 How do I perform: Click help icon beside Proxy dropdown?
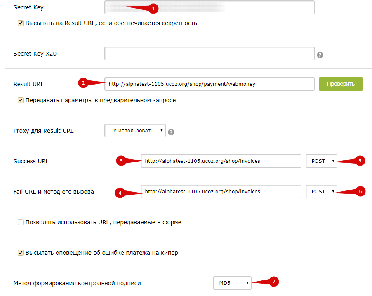click(x=171, y=132)
